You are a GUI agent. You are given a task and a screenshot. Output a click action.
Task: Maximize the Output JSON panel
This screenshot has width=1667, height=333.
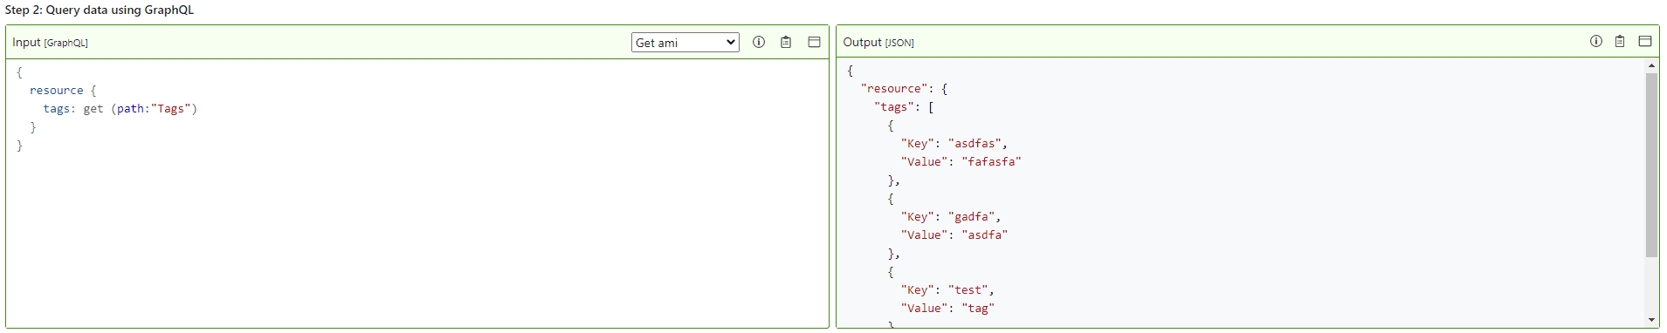(x=1645, y=41)
